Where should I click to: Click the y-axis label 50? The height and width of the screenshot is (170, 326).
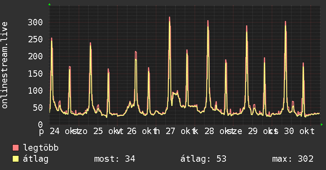pyautogui.click(x=38, y=108)
